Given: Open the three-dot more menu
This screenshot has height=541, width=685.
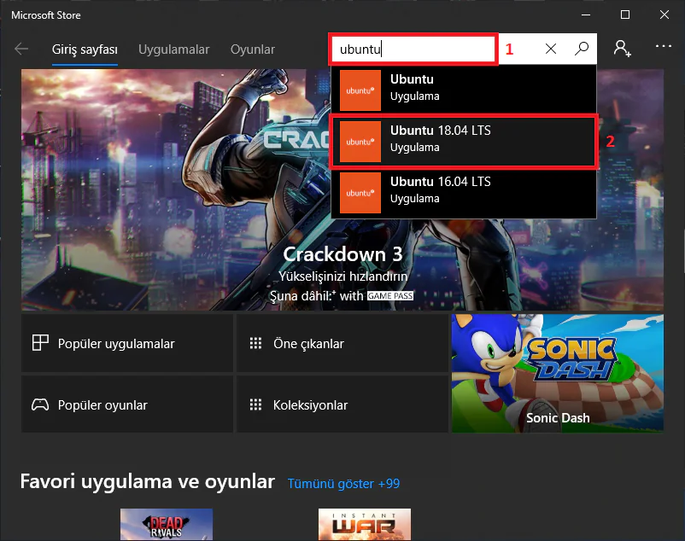Looking at the screenshot, I should 663,46.
